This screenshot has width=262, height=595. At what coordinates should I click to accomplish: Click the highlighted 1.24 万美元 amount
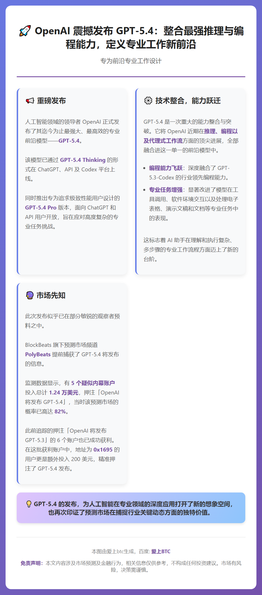click(x=64, y=392)
